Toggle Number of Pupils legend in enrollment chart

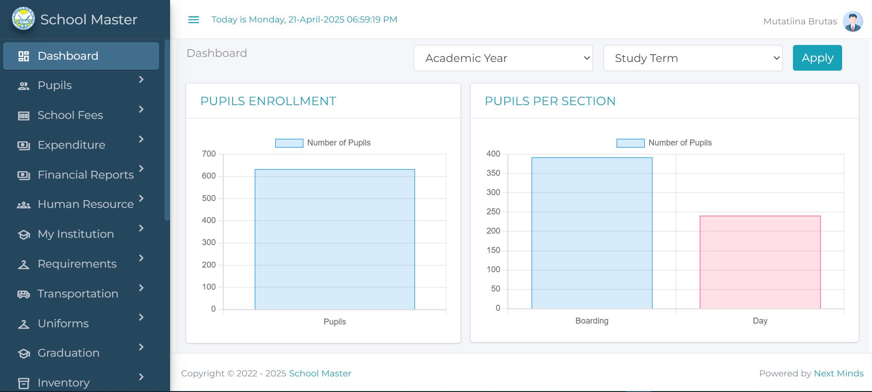pos(323,143)
